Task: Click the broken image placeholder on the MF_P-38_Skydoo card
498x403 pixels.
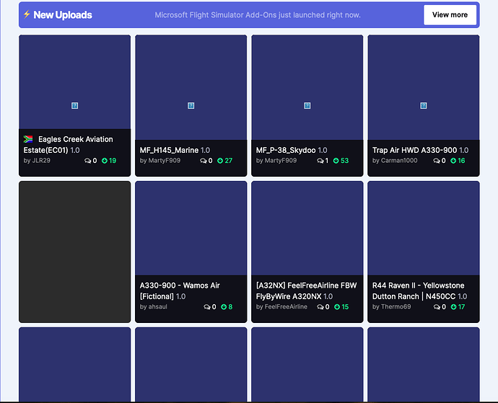Action: (x=307, y=106)
